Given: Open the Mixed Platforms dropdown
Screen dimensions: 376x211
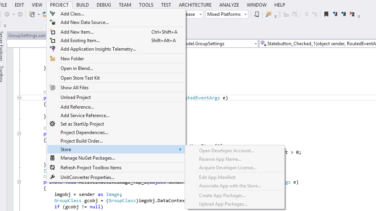Looking at the screenshot, I should (225, 14).
